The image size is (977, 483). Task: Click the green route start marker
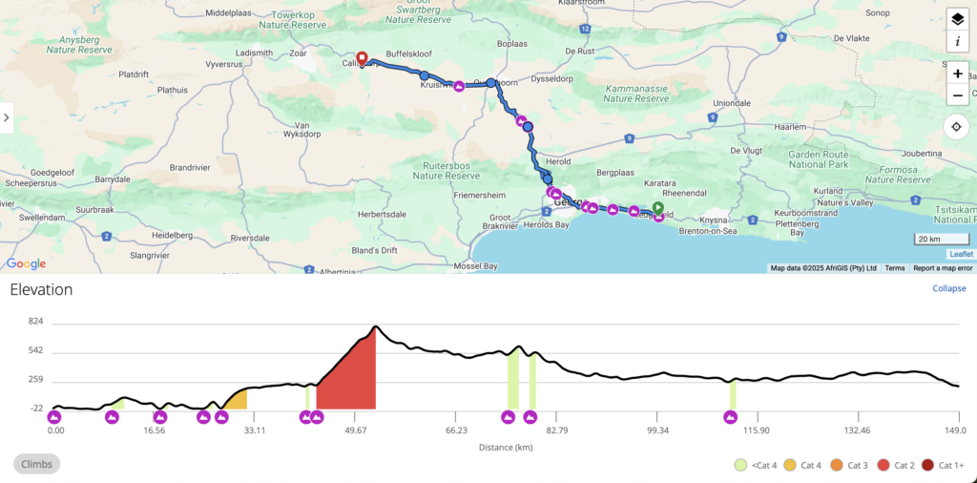658,208
